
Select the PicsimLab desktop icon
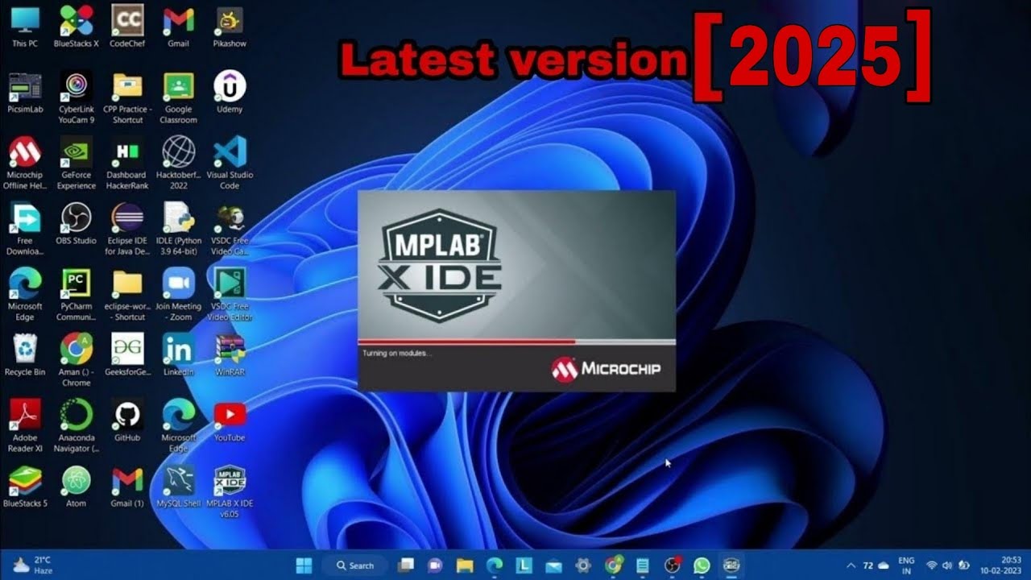coord(25,94)
